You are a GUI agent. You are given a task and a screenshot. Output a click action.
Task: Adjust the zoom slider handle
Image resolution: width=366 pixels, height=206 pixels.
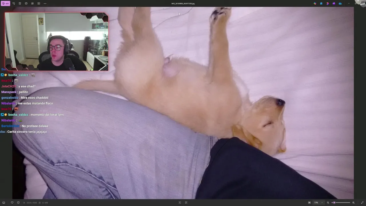point(334,203)
